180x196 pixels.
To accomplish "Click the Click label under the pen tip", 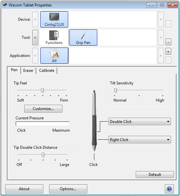I will (93, 165).
